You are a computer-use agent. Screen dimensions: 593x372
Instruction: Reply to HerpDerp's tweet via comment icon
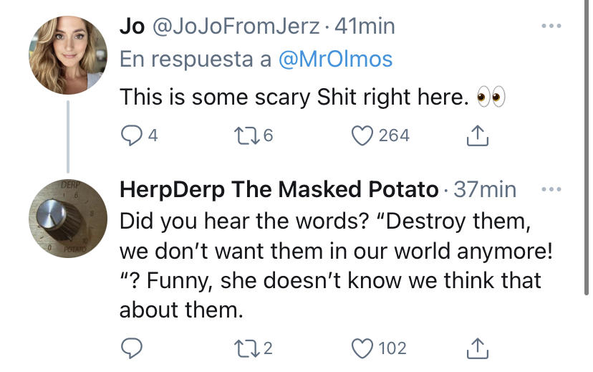pos(131,348)
